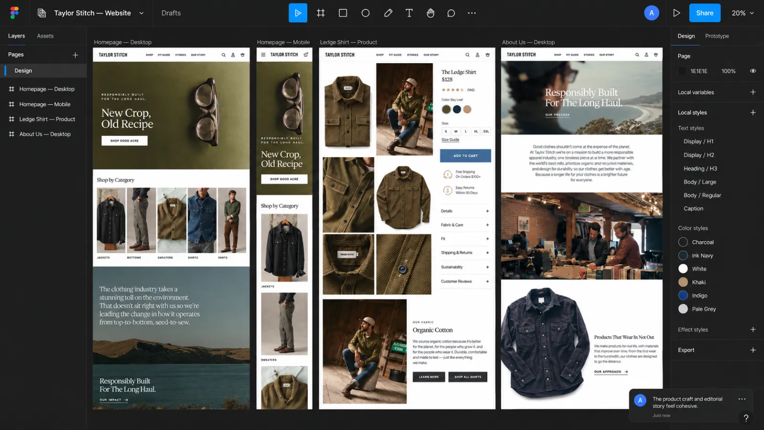Switch to the Prototype tab

pyautogui.click(x=717, y=36)
